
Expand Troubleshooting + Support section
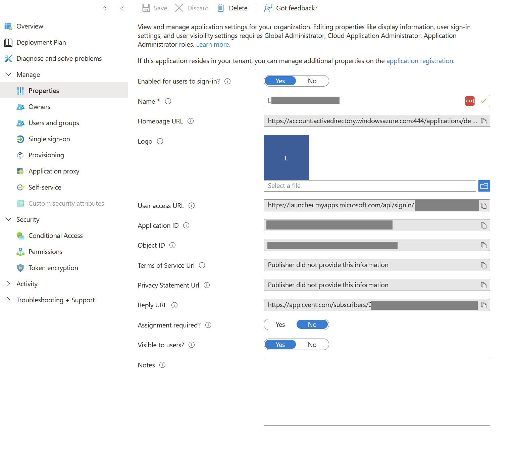[8, 300]
